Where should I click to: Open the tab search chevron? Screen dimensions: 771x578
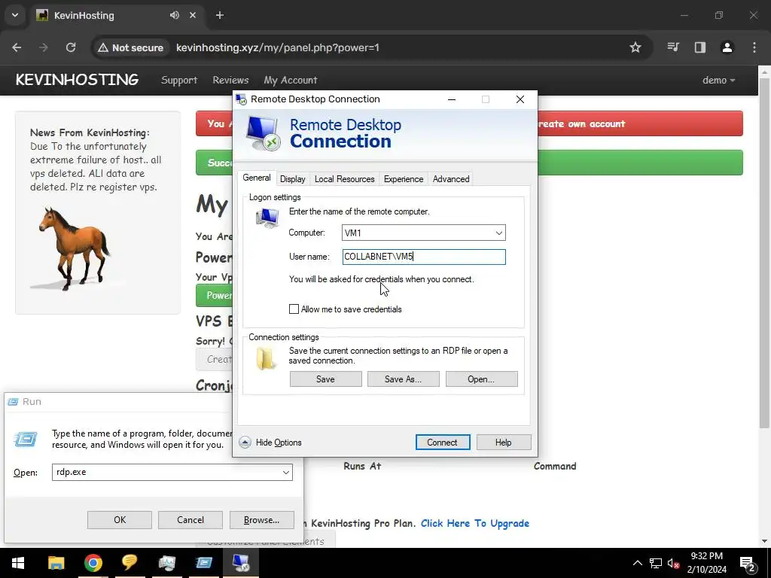15,15
